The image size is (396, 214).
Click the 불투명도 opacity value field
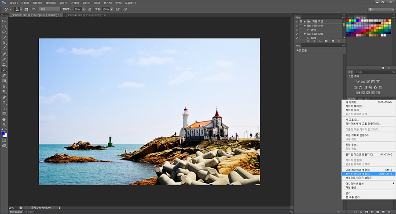click(x=77, y=9)
